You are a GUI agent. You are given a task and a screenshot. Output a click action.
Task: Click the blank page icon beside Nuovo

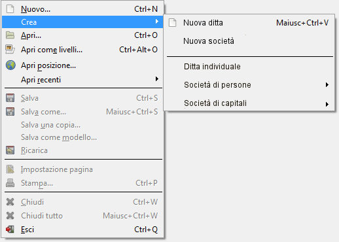tap(10, 9)
